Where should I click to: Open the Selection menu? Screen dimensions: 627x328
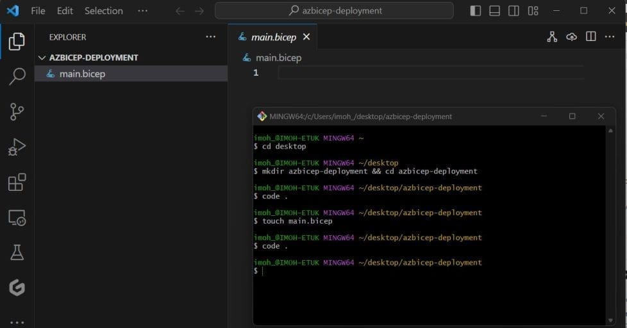(x=103, y=11)
